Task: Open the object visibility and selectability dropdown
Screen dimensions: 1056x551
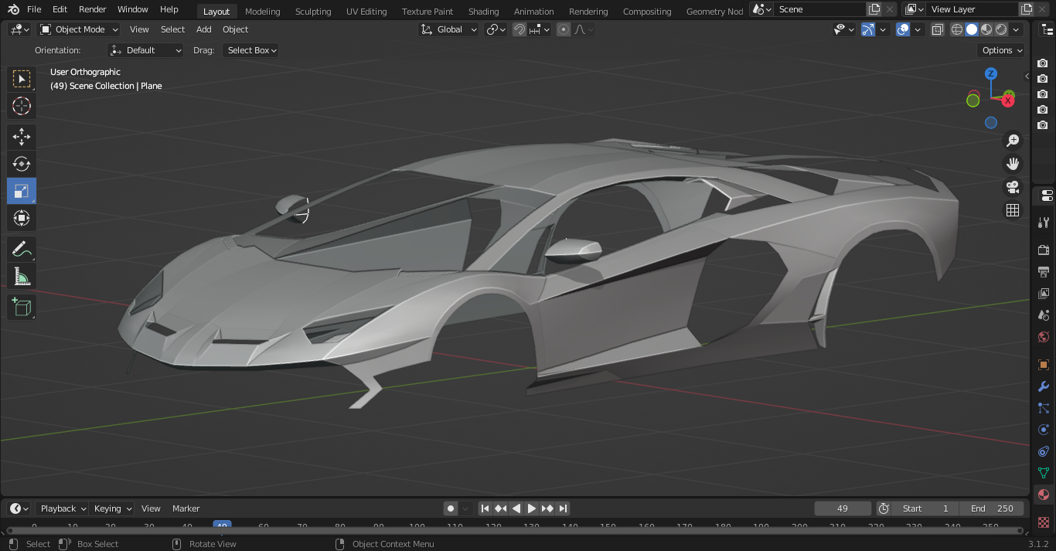Action: click(844, 29)
